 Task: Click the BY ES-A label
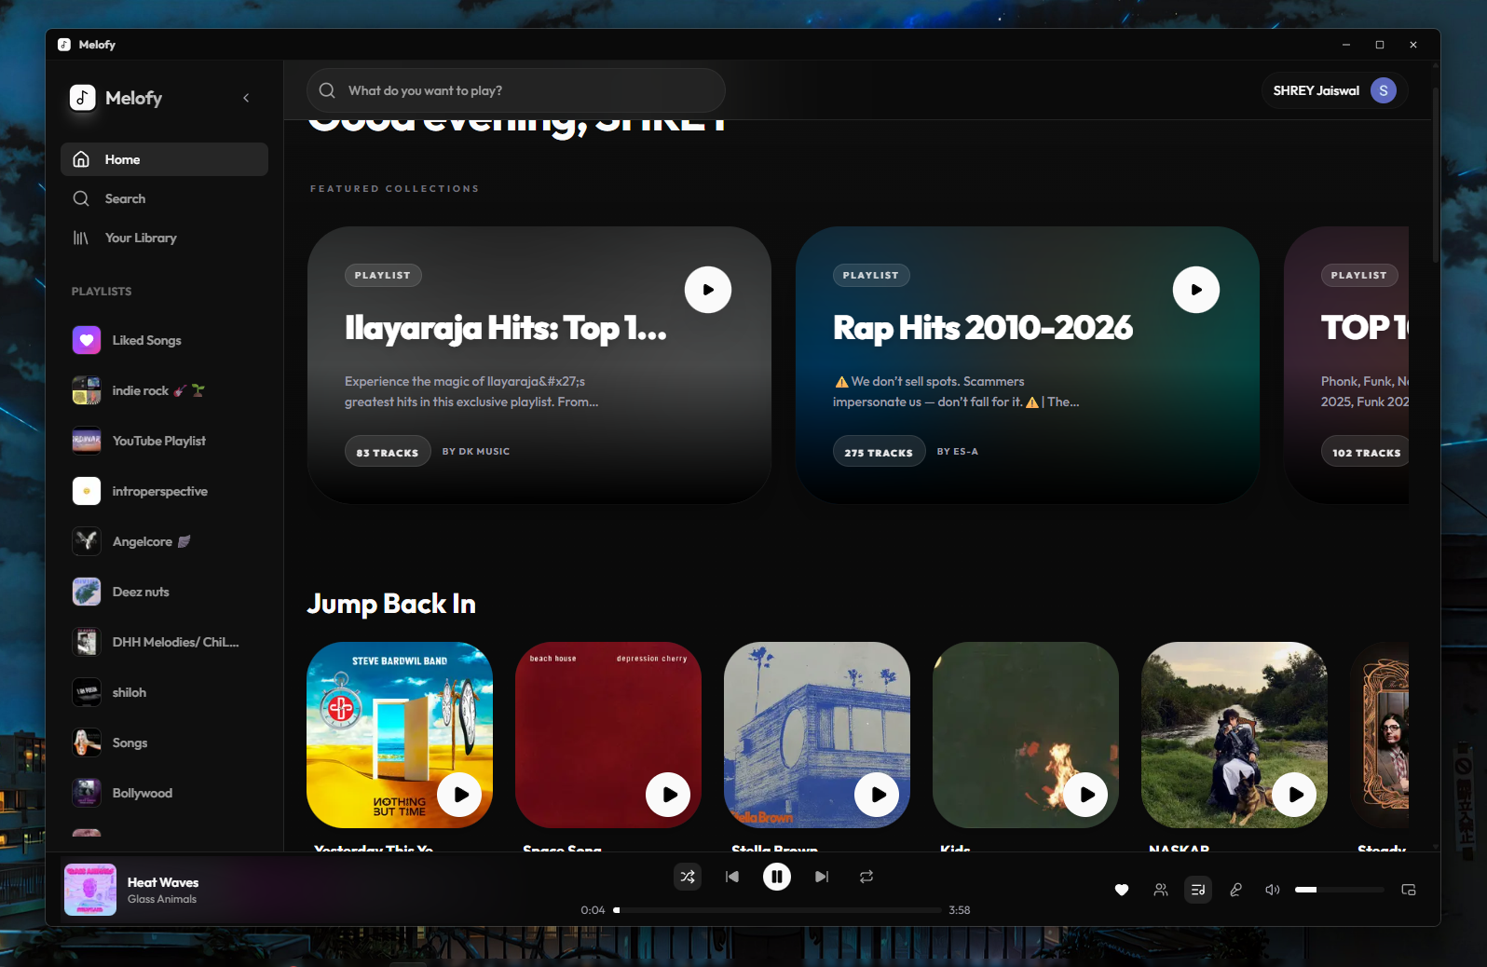pos(957,451)
